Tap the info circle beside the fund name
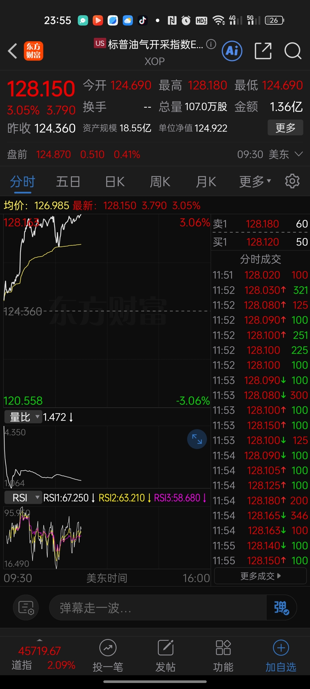This screenshot has height=689, width=310. tap(211, 44)
